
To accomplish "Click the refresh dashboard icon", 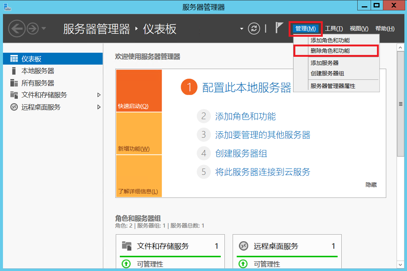I will (x=254, y=29).
